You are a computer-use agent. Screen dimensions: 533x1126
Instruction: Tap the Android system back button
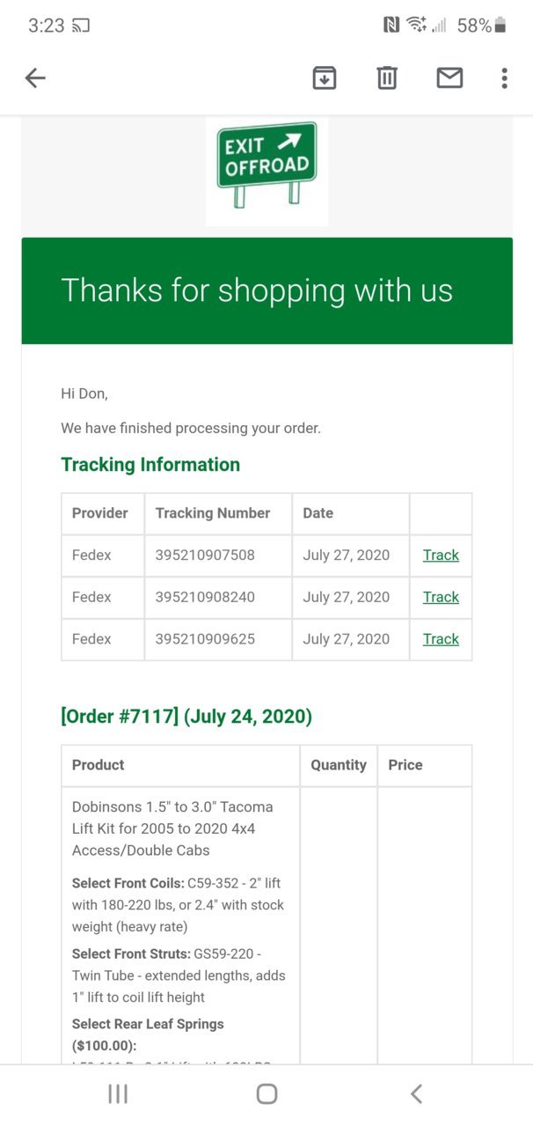[x=416, y=1093]
